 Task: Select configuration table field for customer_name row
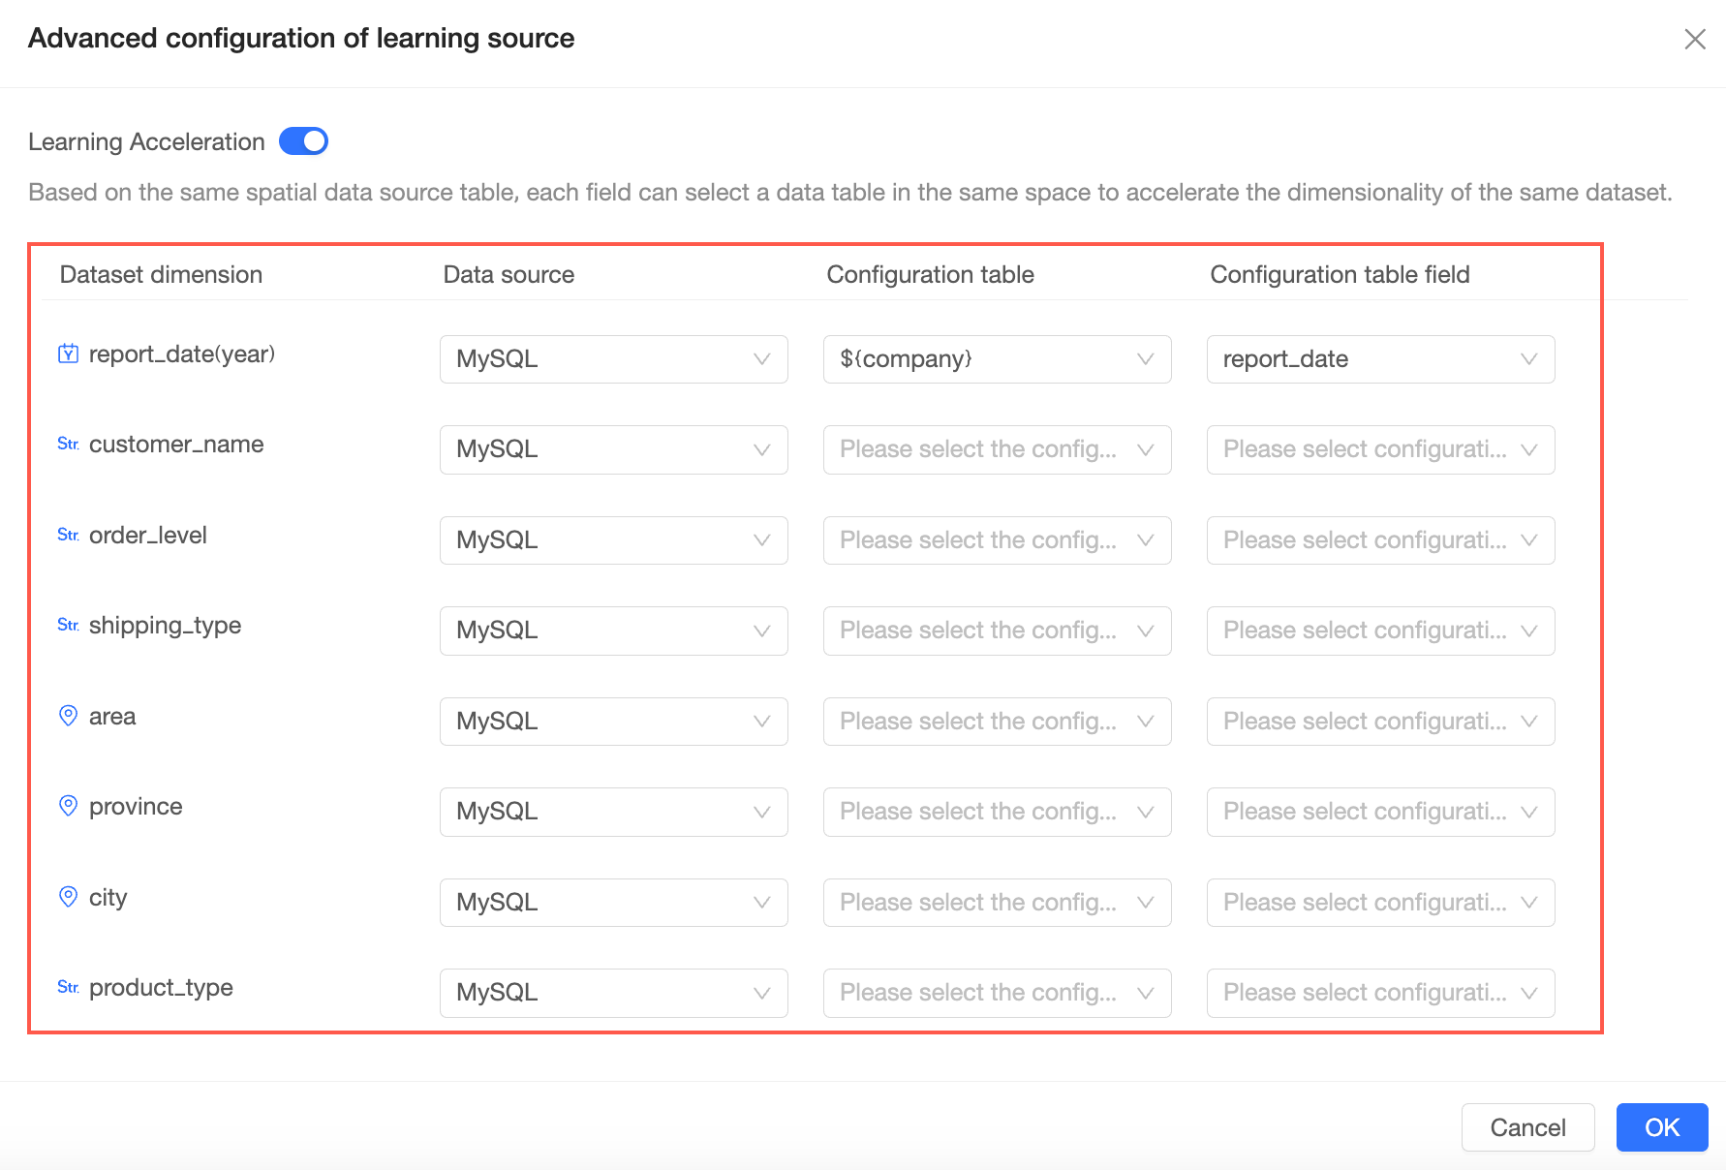(x=1381, y=449)
